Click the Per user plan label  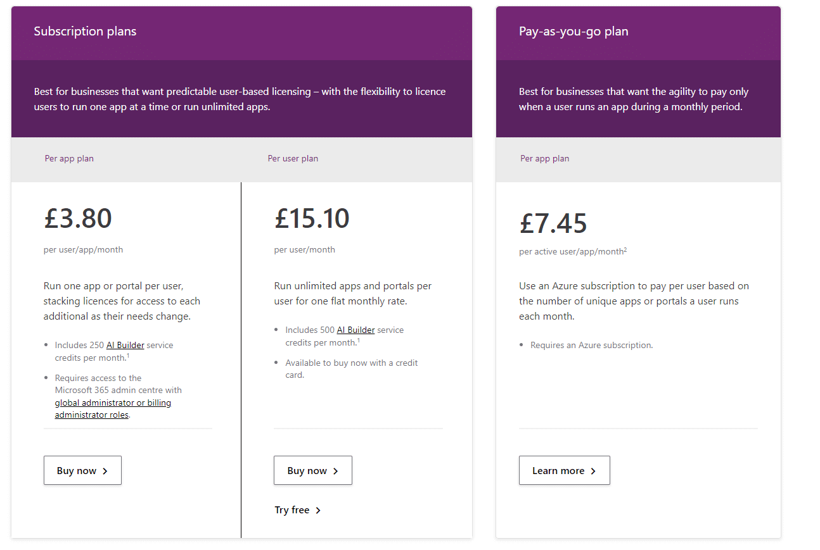(293, 158)
